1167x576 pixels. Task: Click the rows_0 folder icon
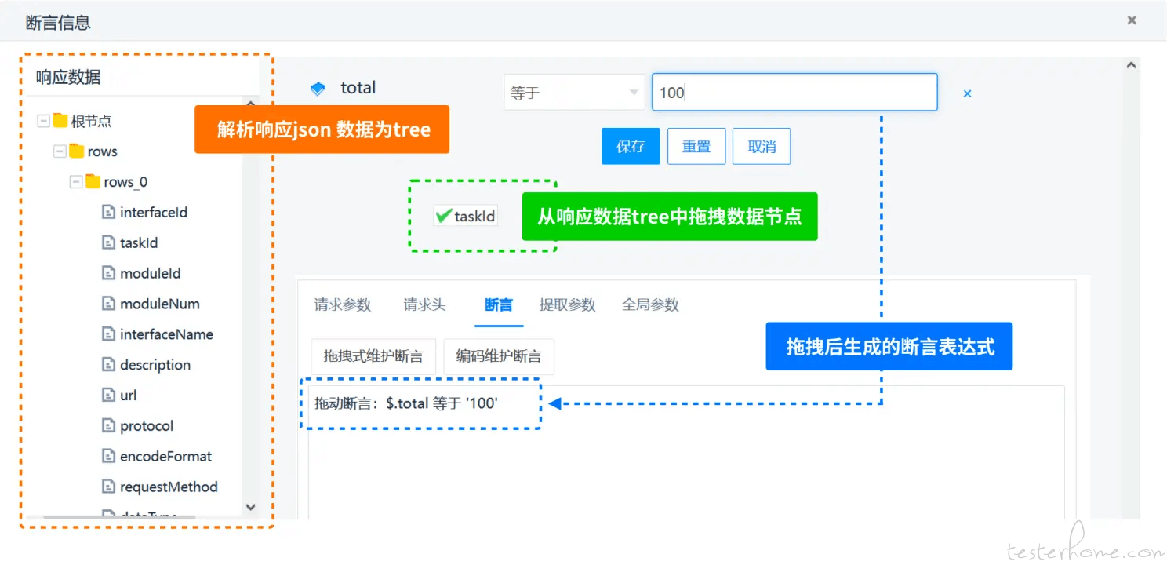pos(93,181)
